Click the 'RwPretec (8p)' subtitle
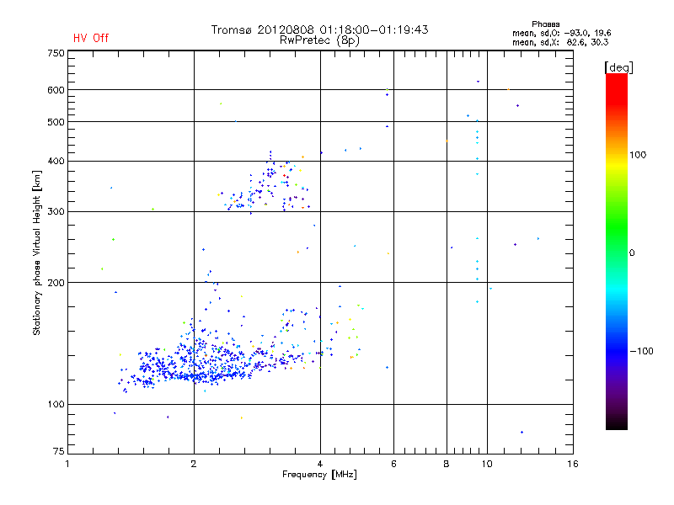 pyautogui.click(x=319, y=40)
